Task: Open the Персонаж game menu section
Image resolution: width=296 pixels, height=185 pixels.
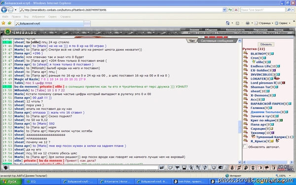Action: coord(260,30)
